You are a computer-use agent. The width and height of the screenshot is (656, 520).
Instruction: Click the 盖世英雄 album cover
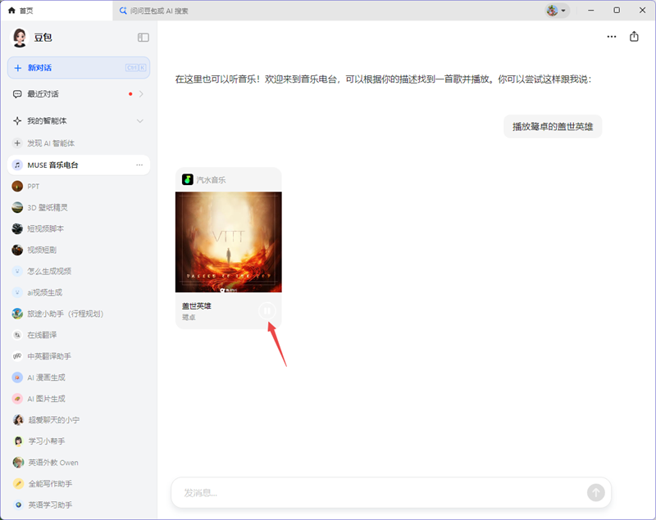click(x=228, y=241)
